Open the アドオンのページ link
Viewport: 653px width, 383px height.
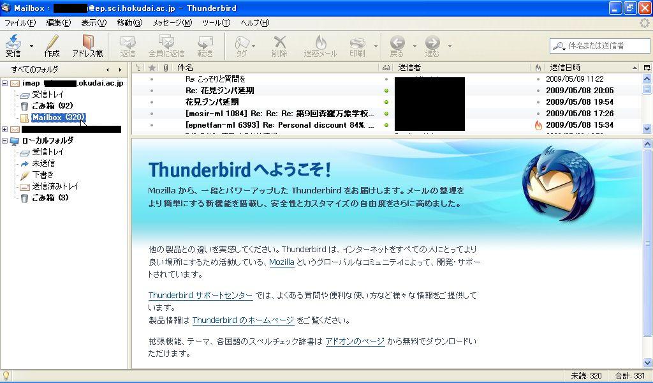click(355, 342)
